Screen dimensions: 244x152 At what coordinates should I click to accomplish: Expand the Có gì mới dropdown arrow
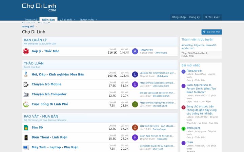(x=75, y=20)
